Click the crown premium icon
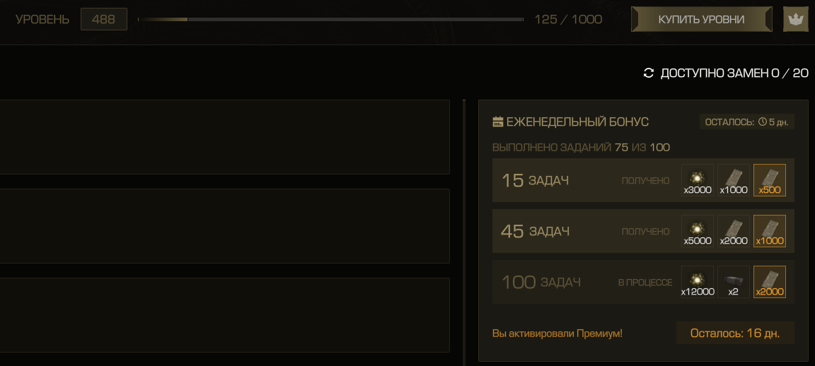This screenshot has width=815, height=366. click(795, 19)
